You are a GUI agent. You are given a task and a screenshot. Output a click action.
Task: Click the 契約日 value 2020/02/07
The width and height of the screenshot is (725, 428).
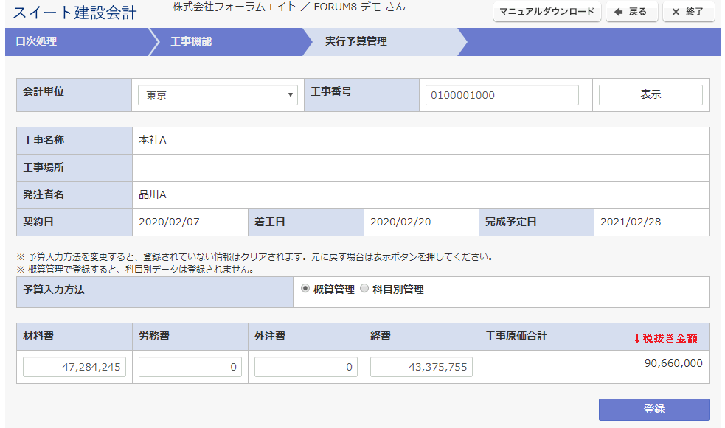169,222
